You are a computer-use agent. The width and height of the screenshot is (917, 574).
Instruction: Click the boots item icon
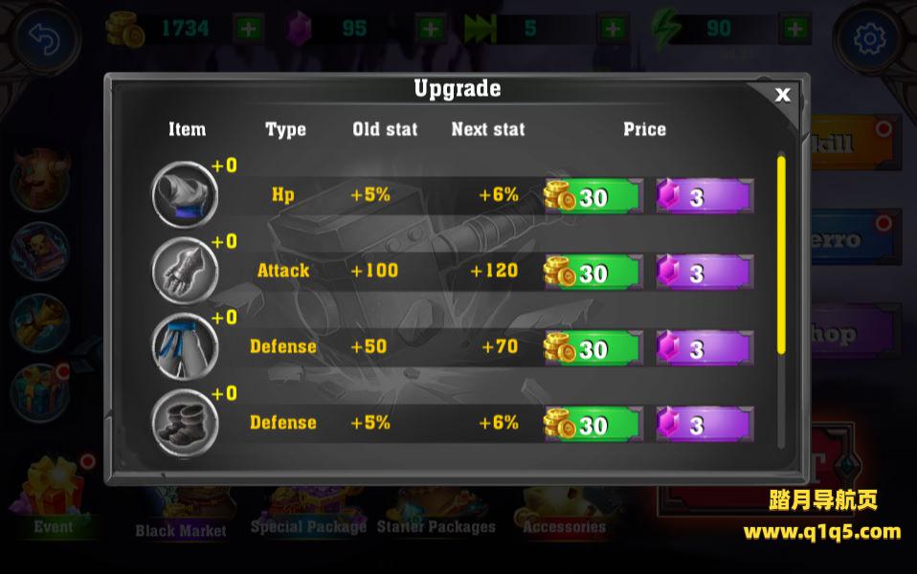pos(185,423)
